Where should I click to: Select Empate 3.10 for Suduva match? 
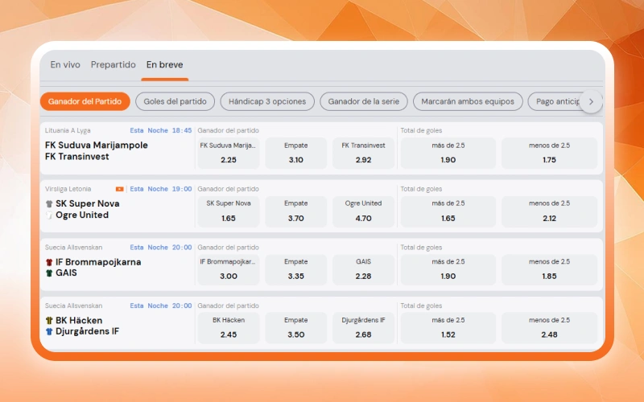pos(295,153)
